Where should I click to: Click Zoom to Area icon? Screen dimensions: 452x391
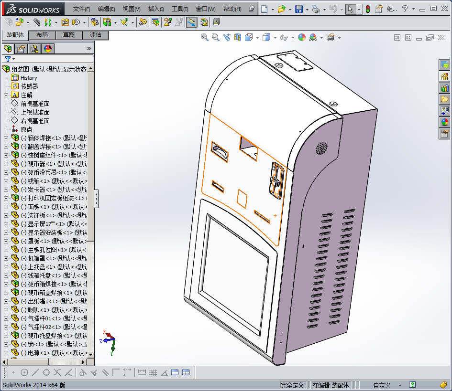(215, 37)
